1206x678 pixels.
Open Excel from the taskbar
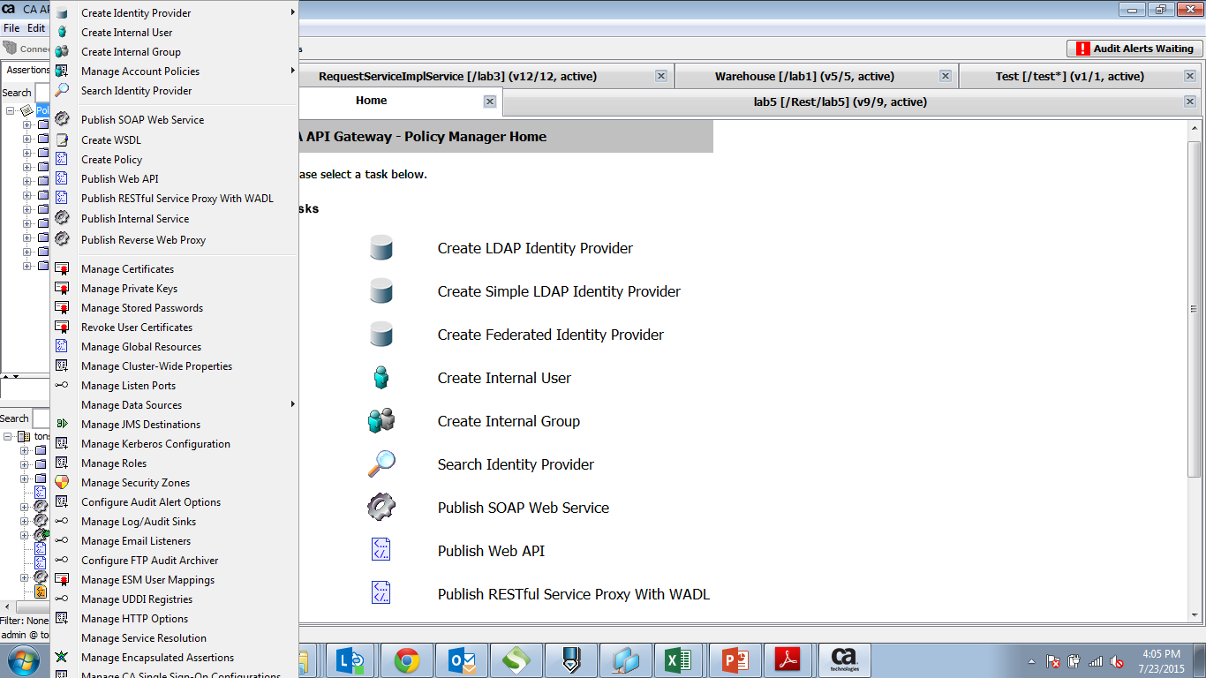pyautogui.click(x=681, y=660)
